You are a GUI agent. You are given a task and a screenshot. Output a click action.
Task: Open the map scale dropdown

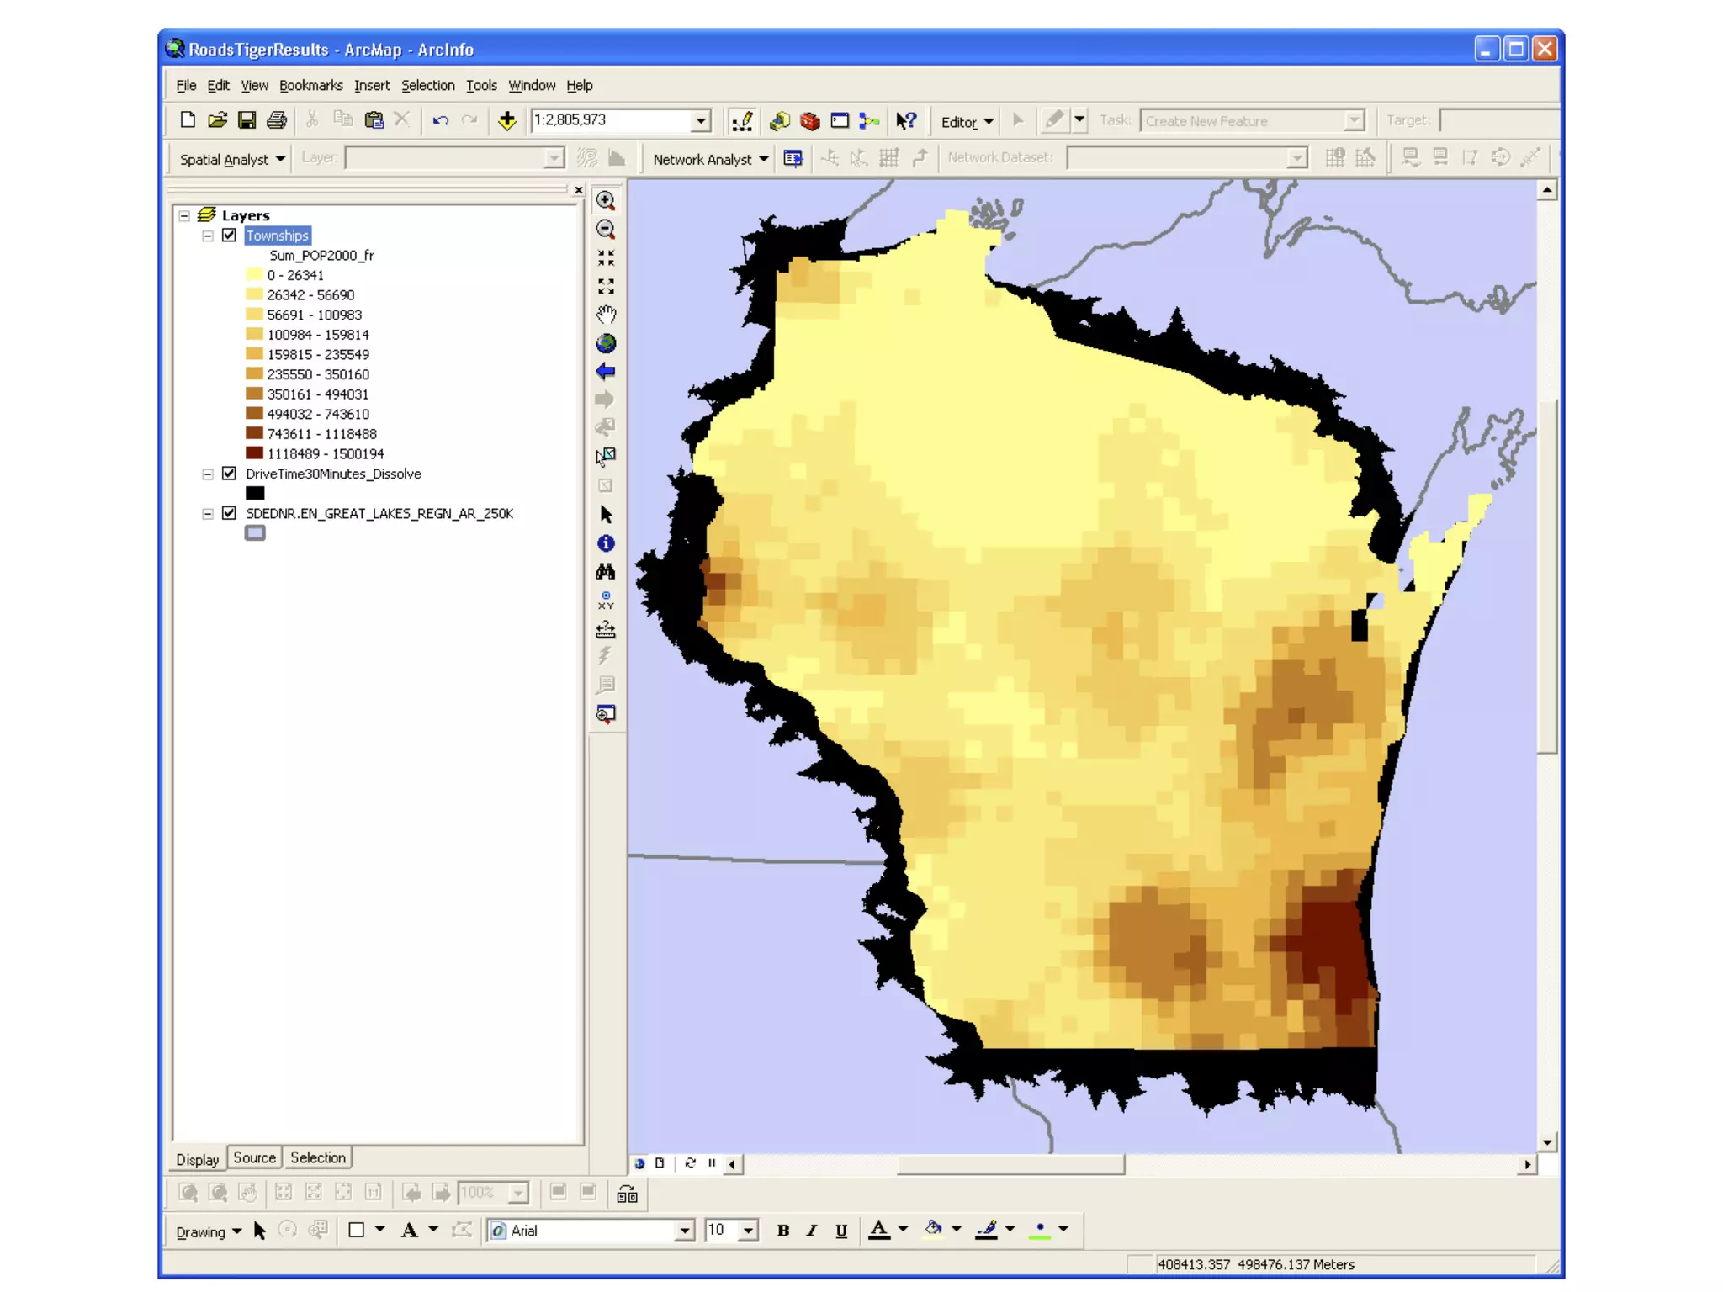point(700,121)
